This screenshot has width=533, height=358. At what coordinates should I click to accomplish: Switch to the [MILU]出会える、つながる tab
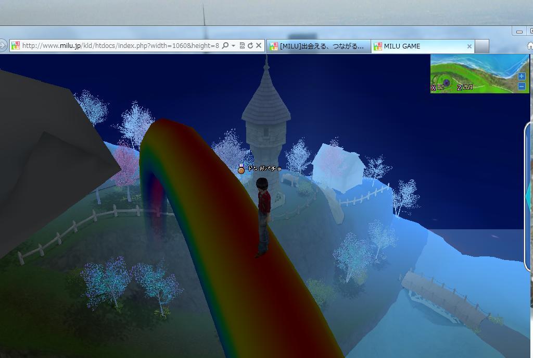[318, 46]
